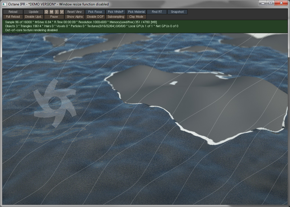The height and width of the screenshot is (207, 290).
Task: Toggle Subsampling mode
Action: [x=116, y=17]
